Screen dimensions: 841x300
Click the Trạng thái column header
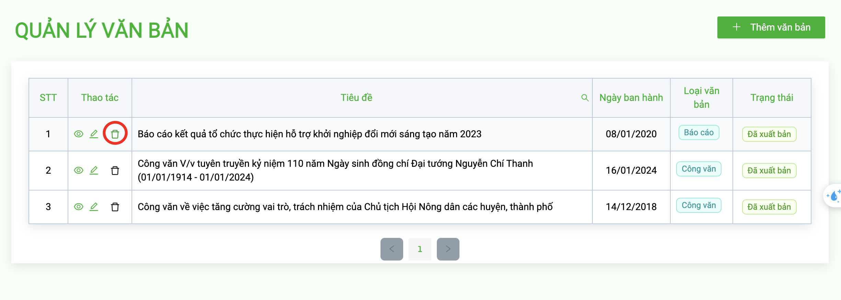[x=772, y=98]
